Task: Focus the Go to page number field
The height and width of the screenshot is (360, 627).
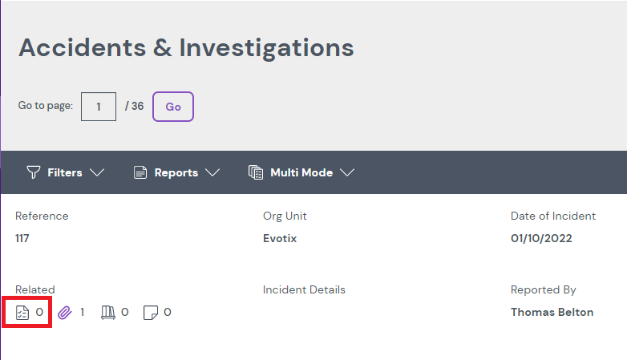Action: click(x=99, y=106)
